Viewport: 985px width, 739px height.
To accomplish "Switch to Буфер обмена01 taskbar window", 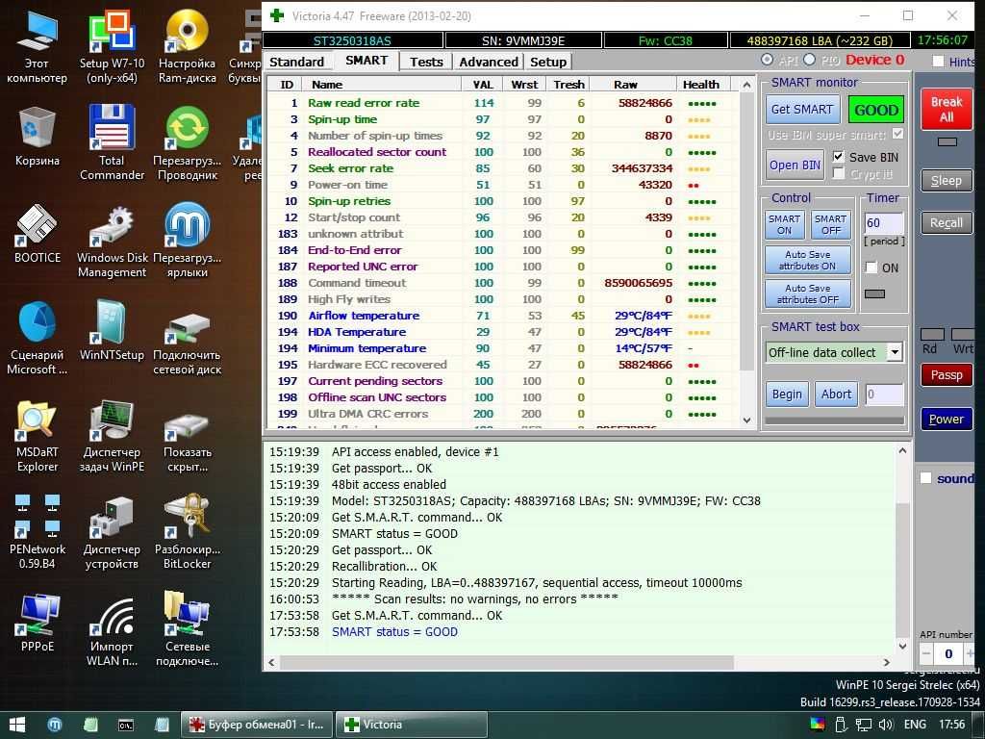I will [256, 725].
